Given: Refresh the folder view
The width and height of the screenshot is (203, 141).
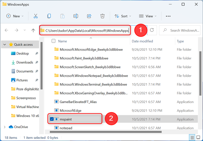Looking at the screenshot, I should pyautogui.click(x=152, y=30).
